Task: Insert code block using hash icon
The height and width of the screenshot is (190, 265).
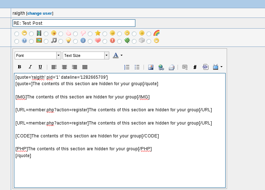Action: [195, 67]
